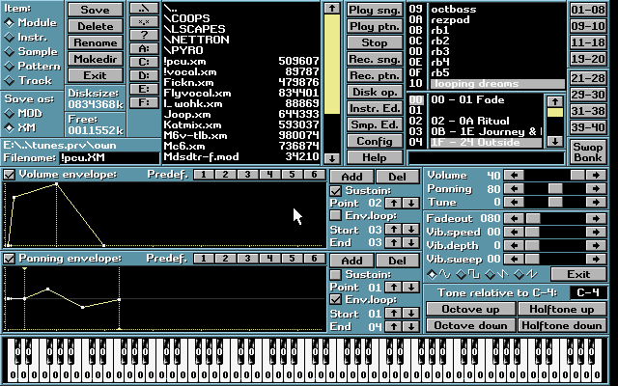Toggle volume envelope Sustain checkbox
Image resolution: width=618 pixels, height=386 pixels.
click(x=335, y=191)
